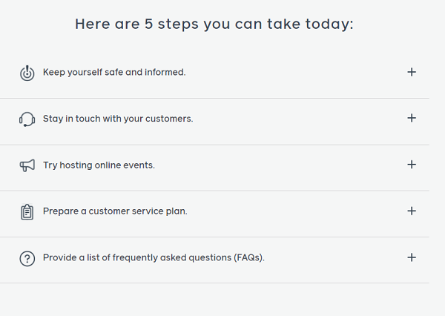The height and width of the screenshot is (316, 445).
Task: Expand Keep yourself safe and informed with plus
Action: coord(412,72)
